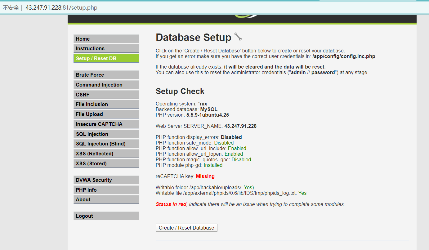Click the display_errors Disabled value
Image resolution: width=429 pixels, height=250 pixels.
[231, 137]
